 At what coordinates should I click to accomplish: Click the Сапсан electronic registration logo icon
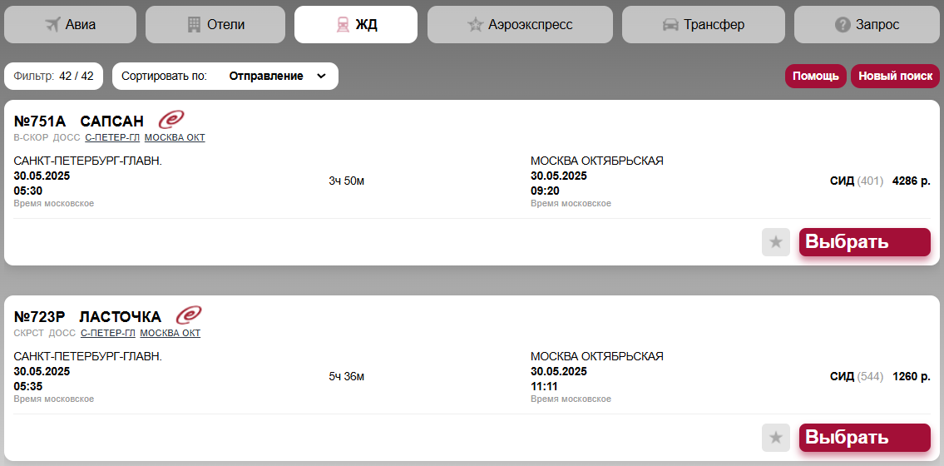[171, 120]
